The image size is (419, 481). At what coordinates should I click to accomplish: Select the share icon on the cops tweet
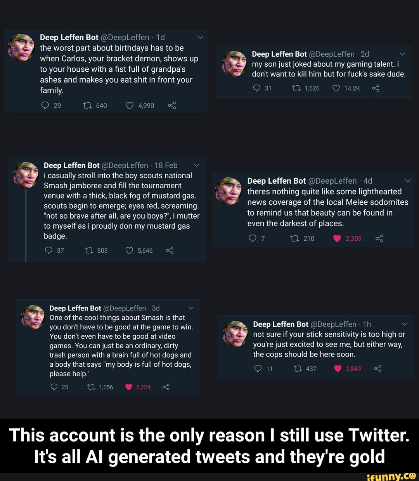tap(378, 369)
